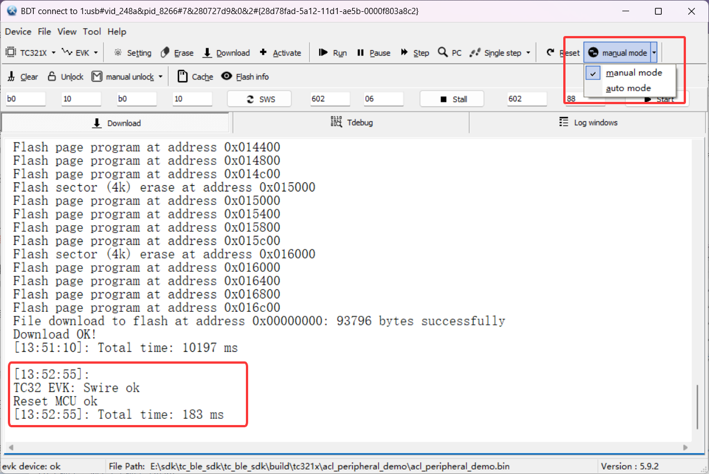The image size is (709, 474).
Task: Click the Download arrow icon in toolbar
Action: (207, 52)
